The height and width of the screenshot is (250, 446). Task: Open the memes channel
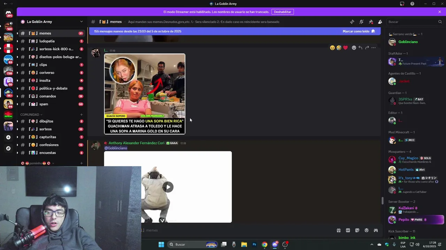tap(52, 33)
